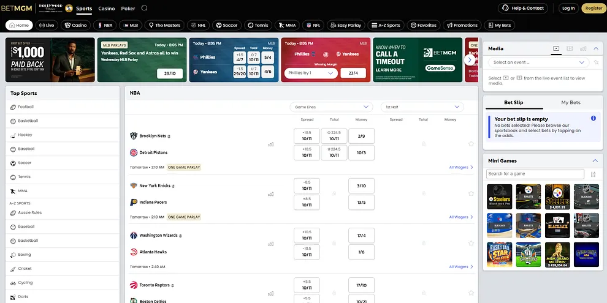This screenshot has height=303, width=607.
Task: Select Brooklyn Nets money line 2/9
Action: [361, 136]
